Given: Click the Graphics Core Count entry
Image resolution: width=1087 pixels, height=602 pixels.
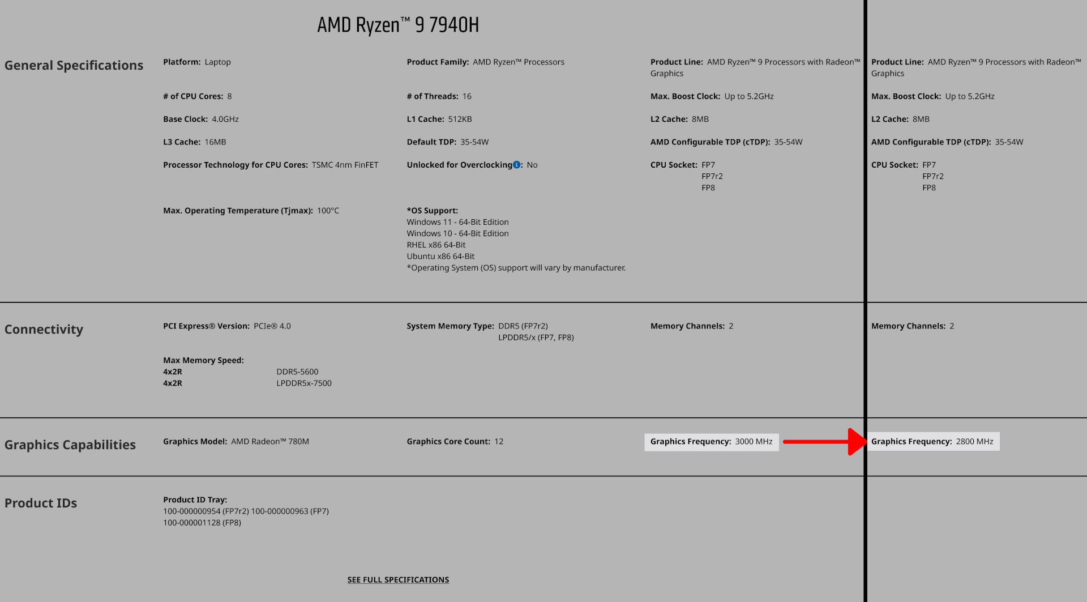Looking at the screenshot, I should tap(455, 442).
